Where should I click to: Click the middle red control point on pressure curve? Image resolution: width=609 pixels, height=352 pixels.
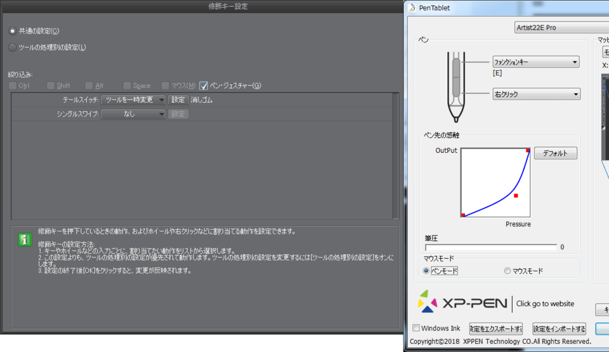tap(516, 196)
